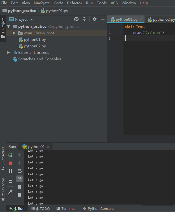Clear console output with the trash icon
This screenshot has width=175, height=212.
19,195
